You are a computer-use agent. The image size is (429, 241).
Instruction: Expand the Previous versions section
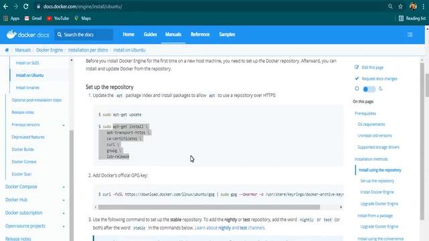click(64, 125)
